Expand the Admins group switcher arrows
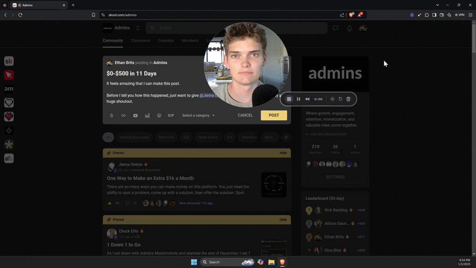The height and width of the screenshot is (268, 476). pyautogui.click(x=138, y=28)
